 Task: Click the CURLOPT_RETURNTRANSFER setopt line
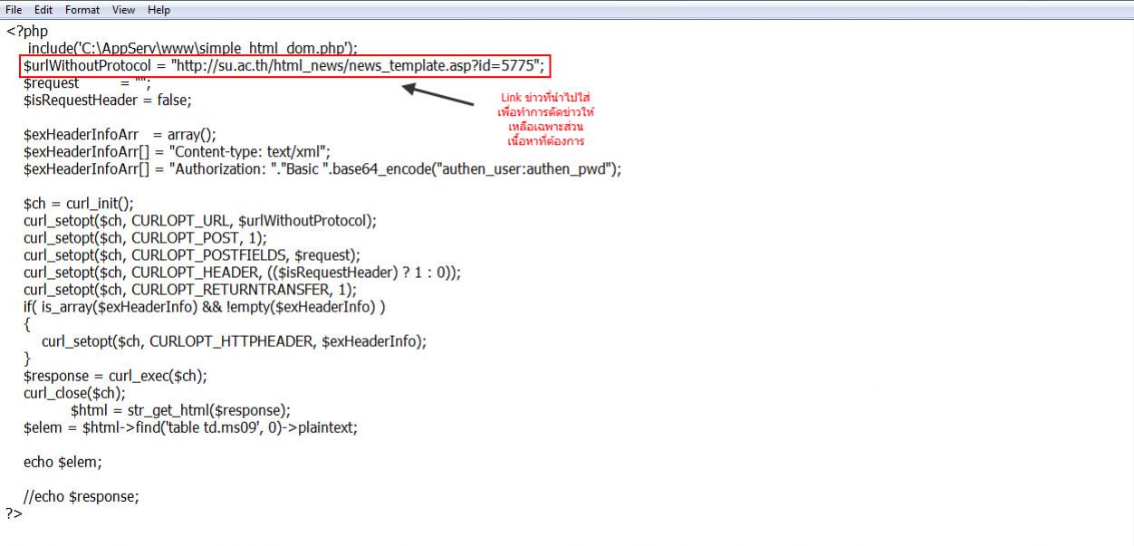(x=190, y=290)
